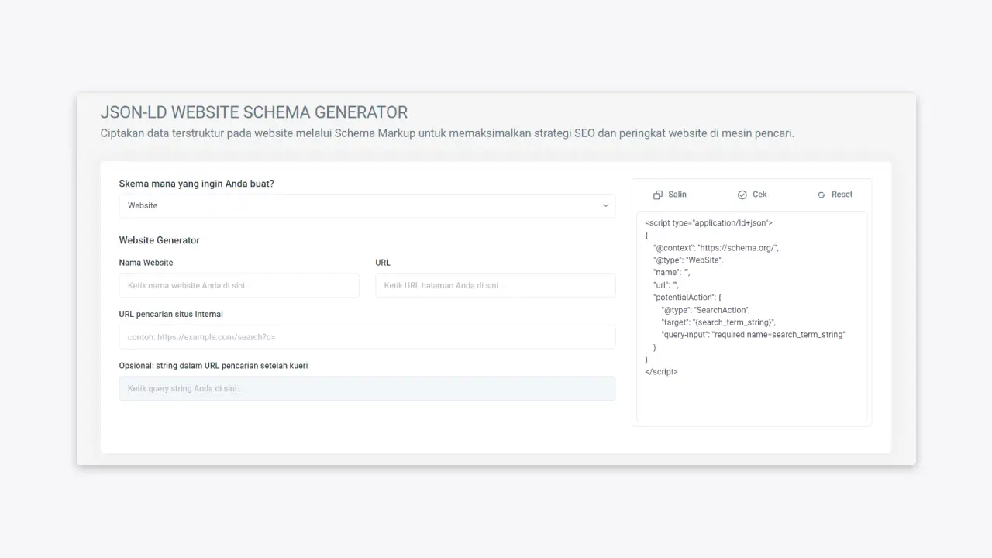992x558 pixels.
Task: Select the optional query string input field
Action: point(367,387)
